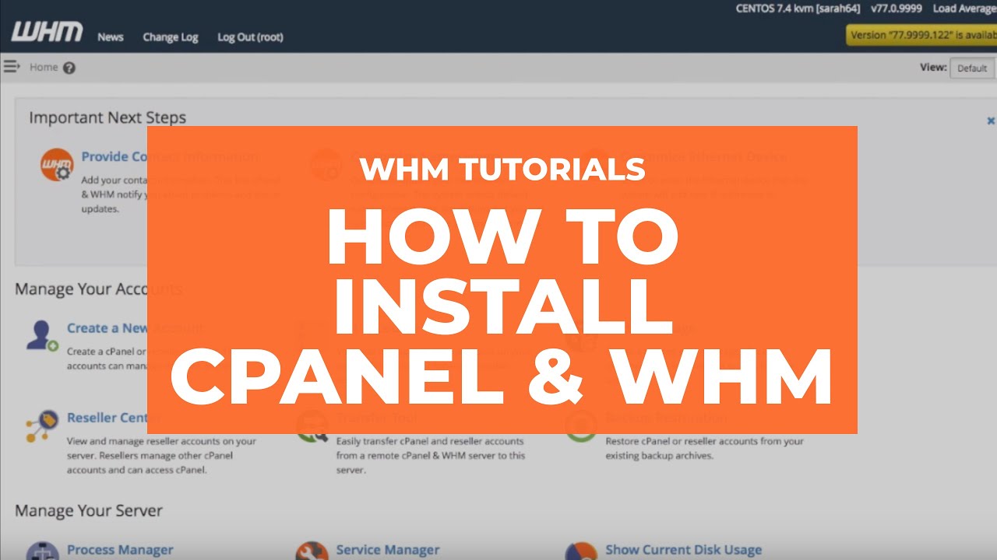Click the WHM logo
This screenshot has height=560, width=997.
tap(47, 33)
